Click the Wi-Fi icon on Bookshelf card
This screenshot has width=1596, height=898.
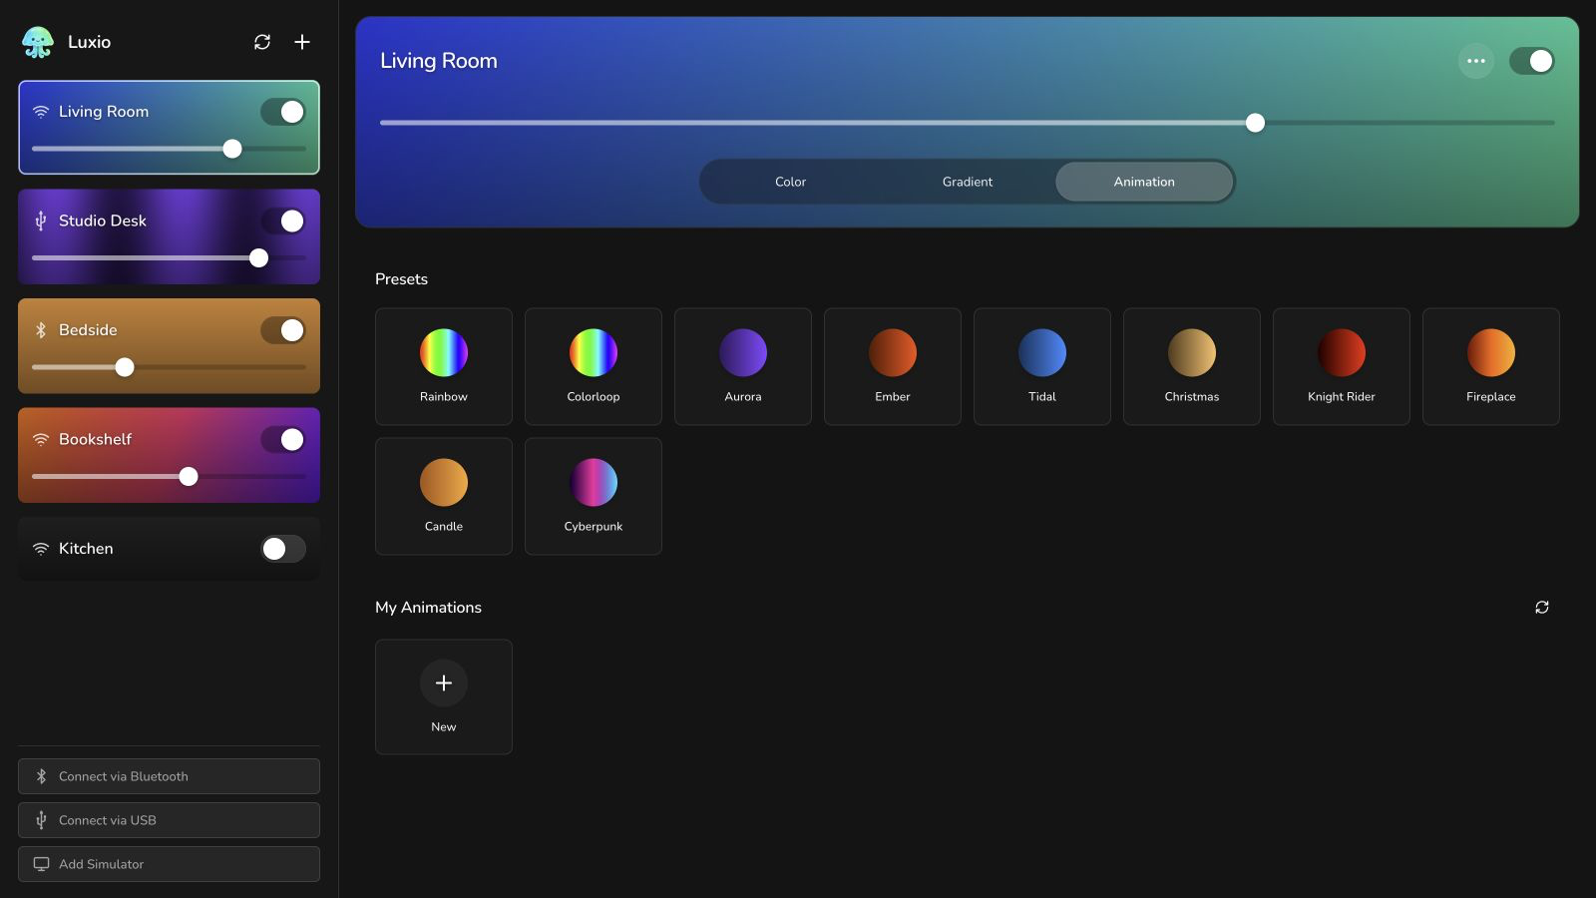(41, 439)
